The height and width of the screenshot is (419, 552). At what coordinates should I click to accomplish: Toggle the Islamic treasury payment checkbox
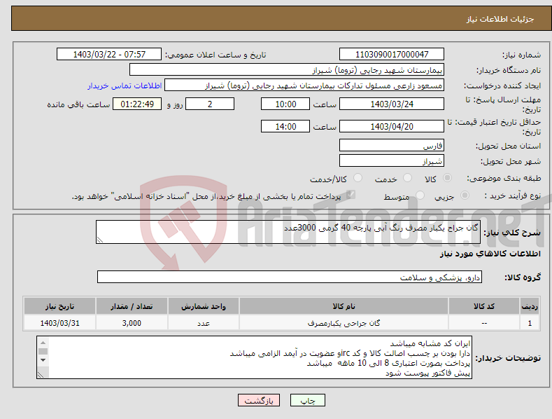click(x=351, y=195)
